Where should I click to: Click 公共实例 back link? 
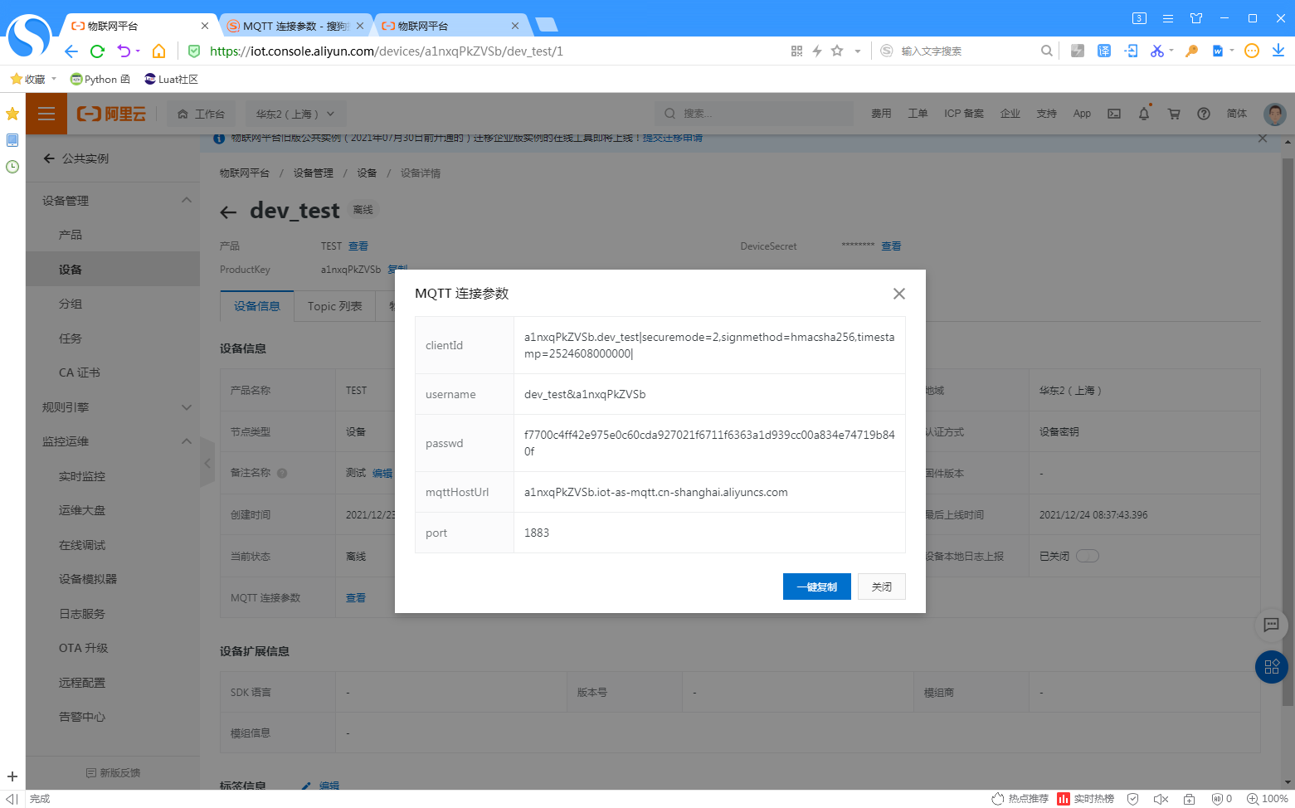pos(76,158)
